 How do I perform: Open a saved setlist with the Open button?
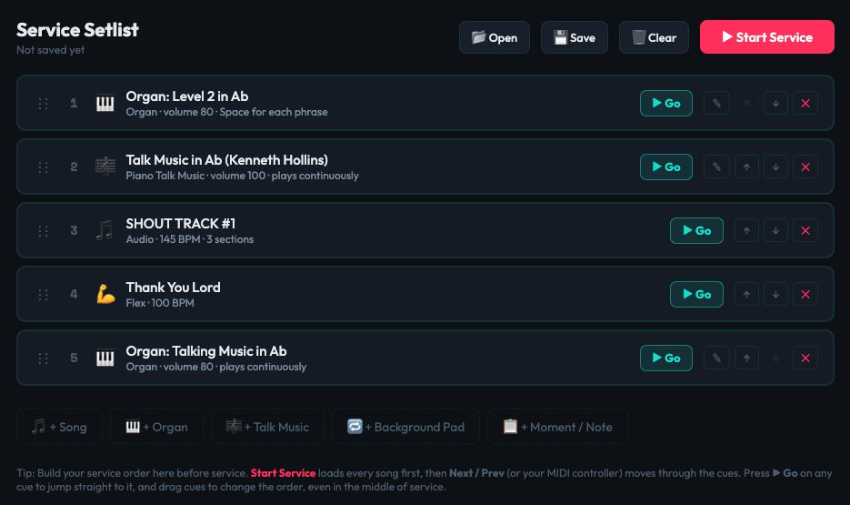(494, 37)
